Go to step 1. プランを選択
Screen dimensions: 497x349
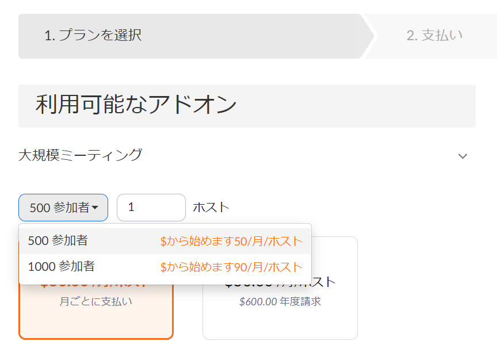[93, 36]
